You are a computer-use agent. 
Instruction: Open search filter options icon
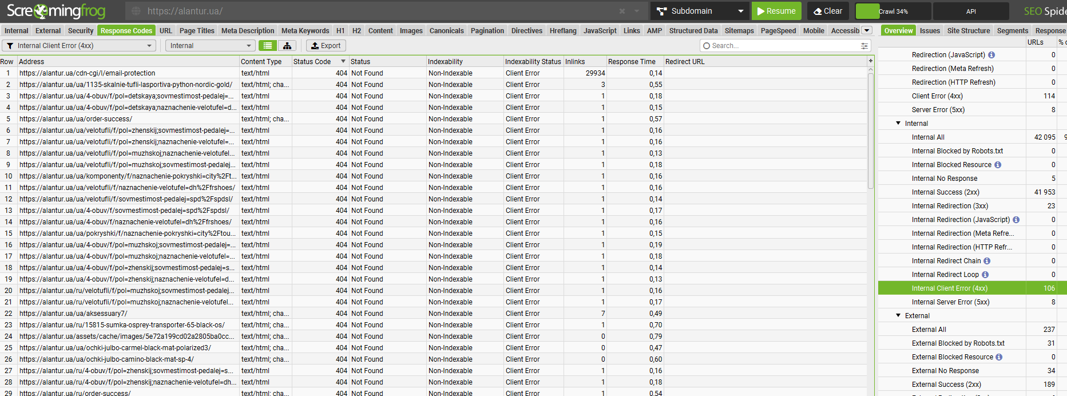point(864,46)
